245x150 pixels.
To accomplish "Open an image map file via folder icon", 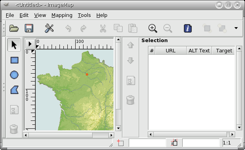I will 14,28.
